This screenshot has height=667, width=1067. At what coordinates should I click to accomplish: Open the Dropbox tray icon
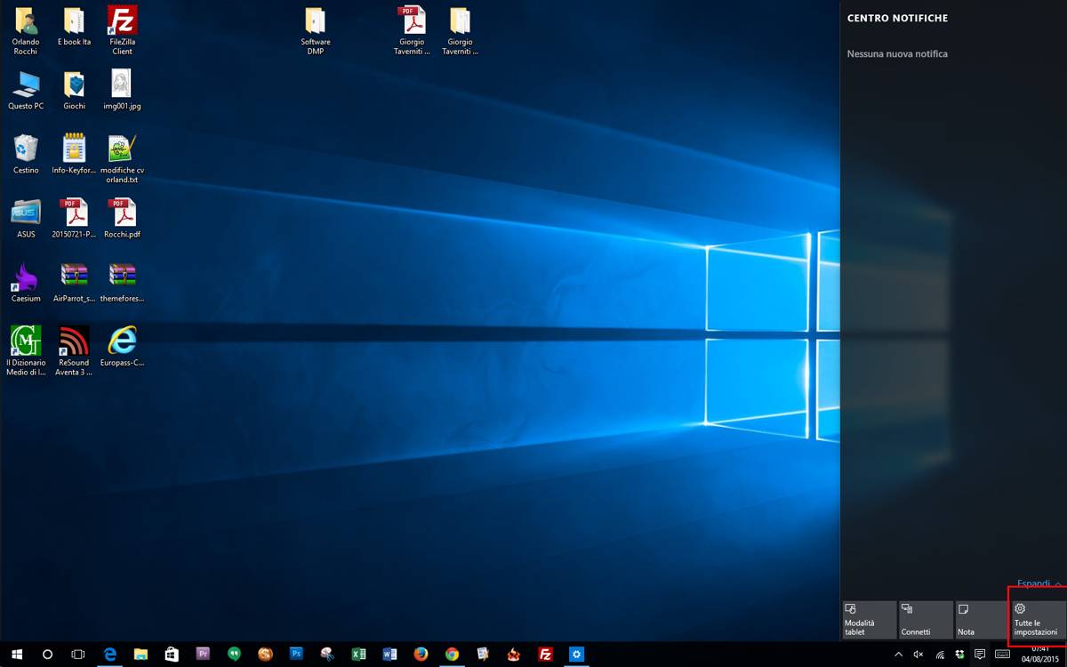tap(960, 655)
